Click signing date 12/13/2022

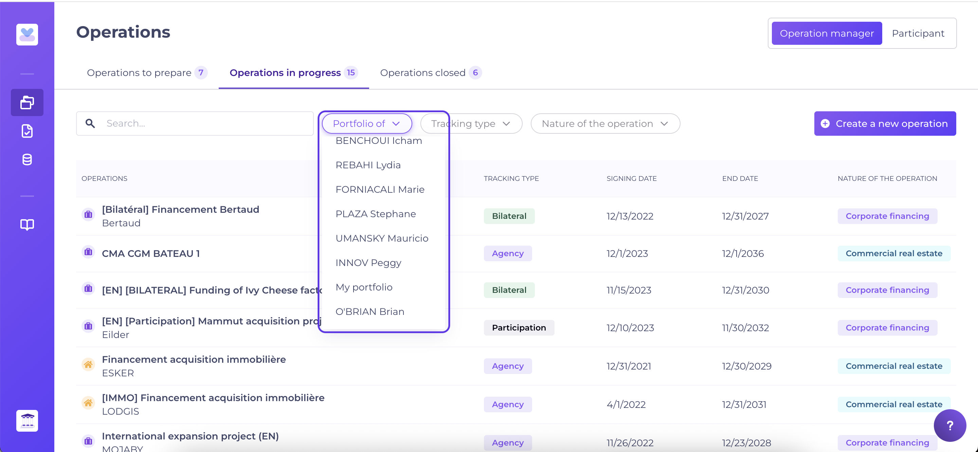tap(630, 216)
